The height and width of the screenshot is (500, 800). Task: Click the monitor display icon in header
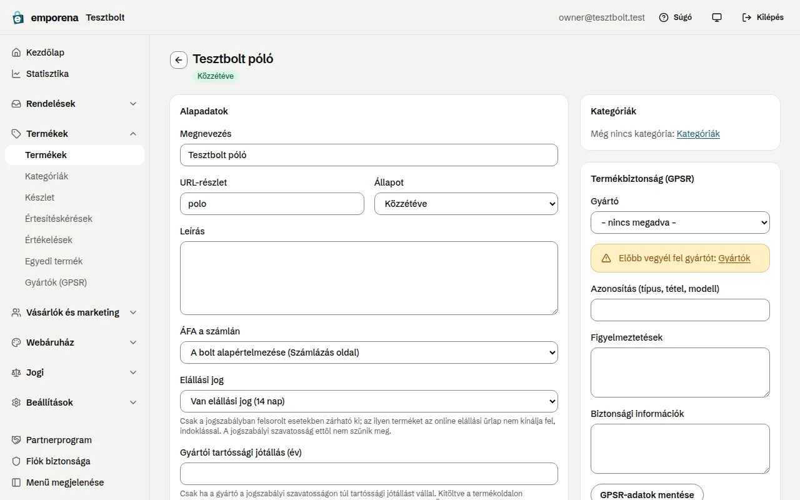coord(717,17)
